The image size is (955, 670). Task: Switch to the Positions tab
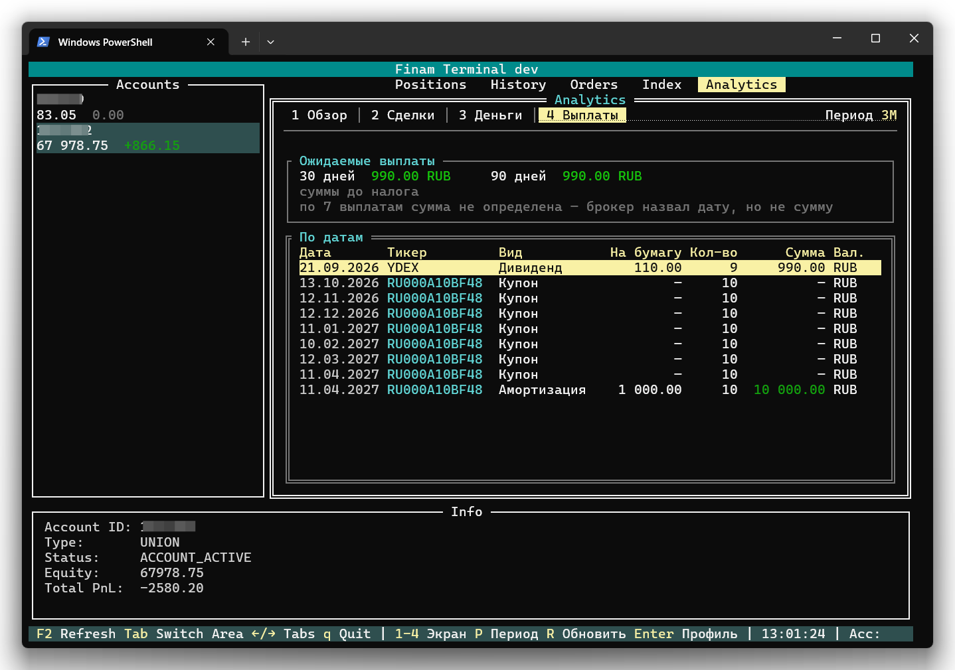pos(430,85)
